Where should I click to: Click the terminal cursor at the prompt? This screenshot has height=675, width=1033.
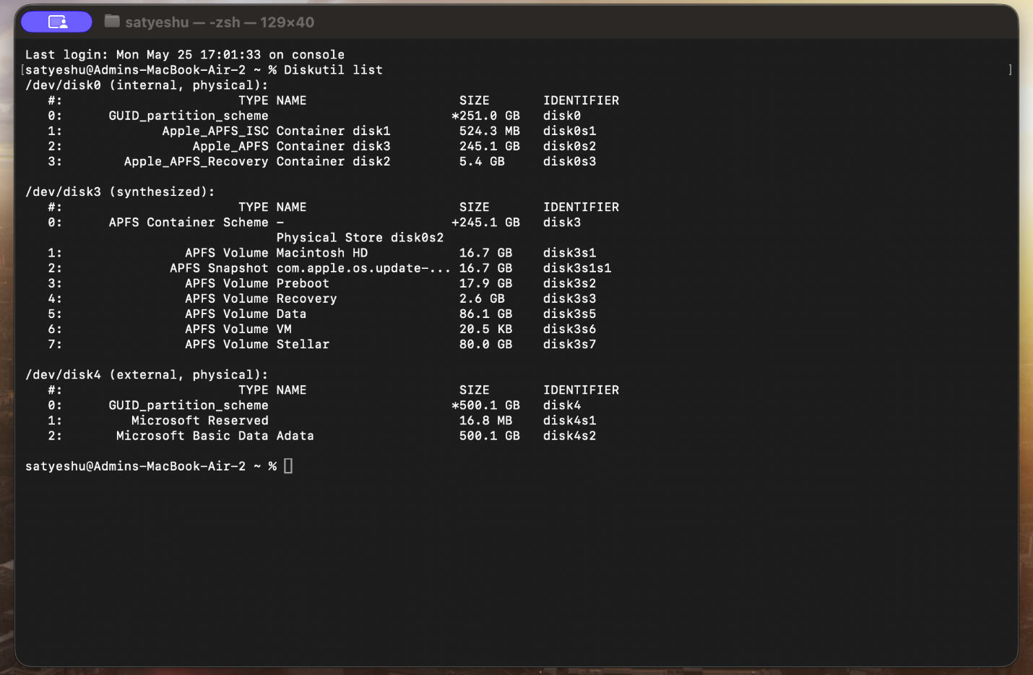pyautogui.click(x=288, y=466)
